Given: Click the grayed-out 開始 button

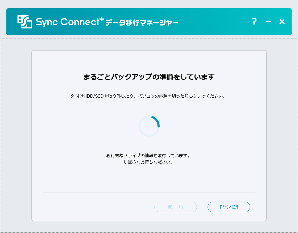Looking at the screenshot, I should 176,207.
